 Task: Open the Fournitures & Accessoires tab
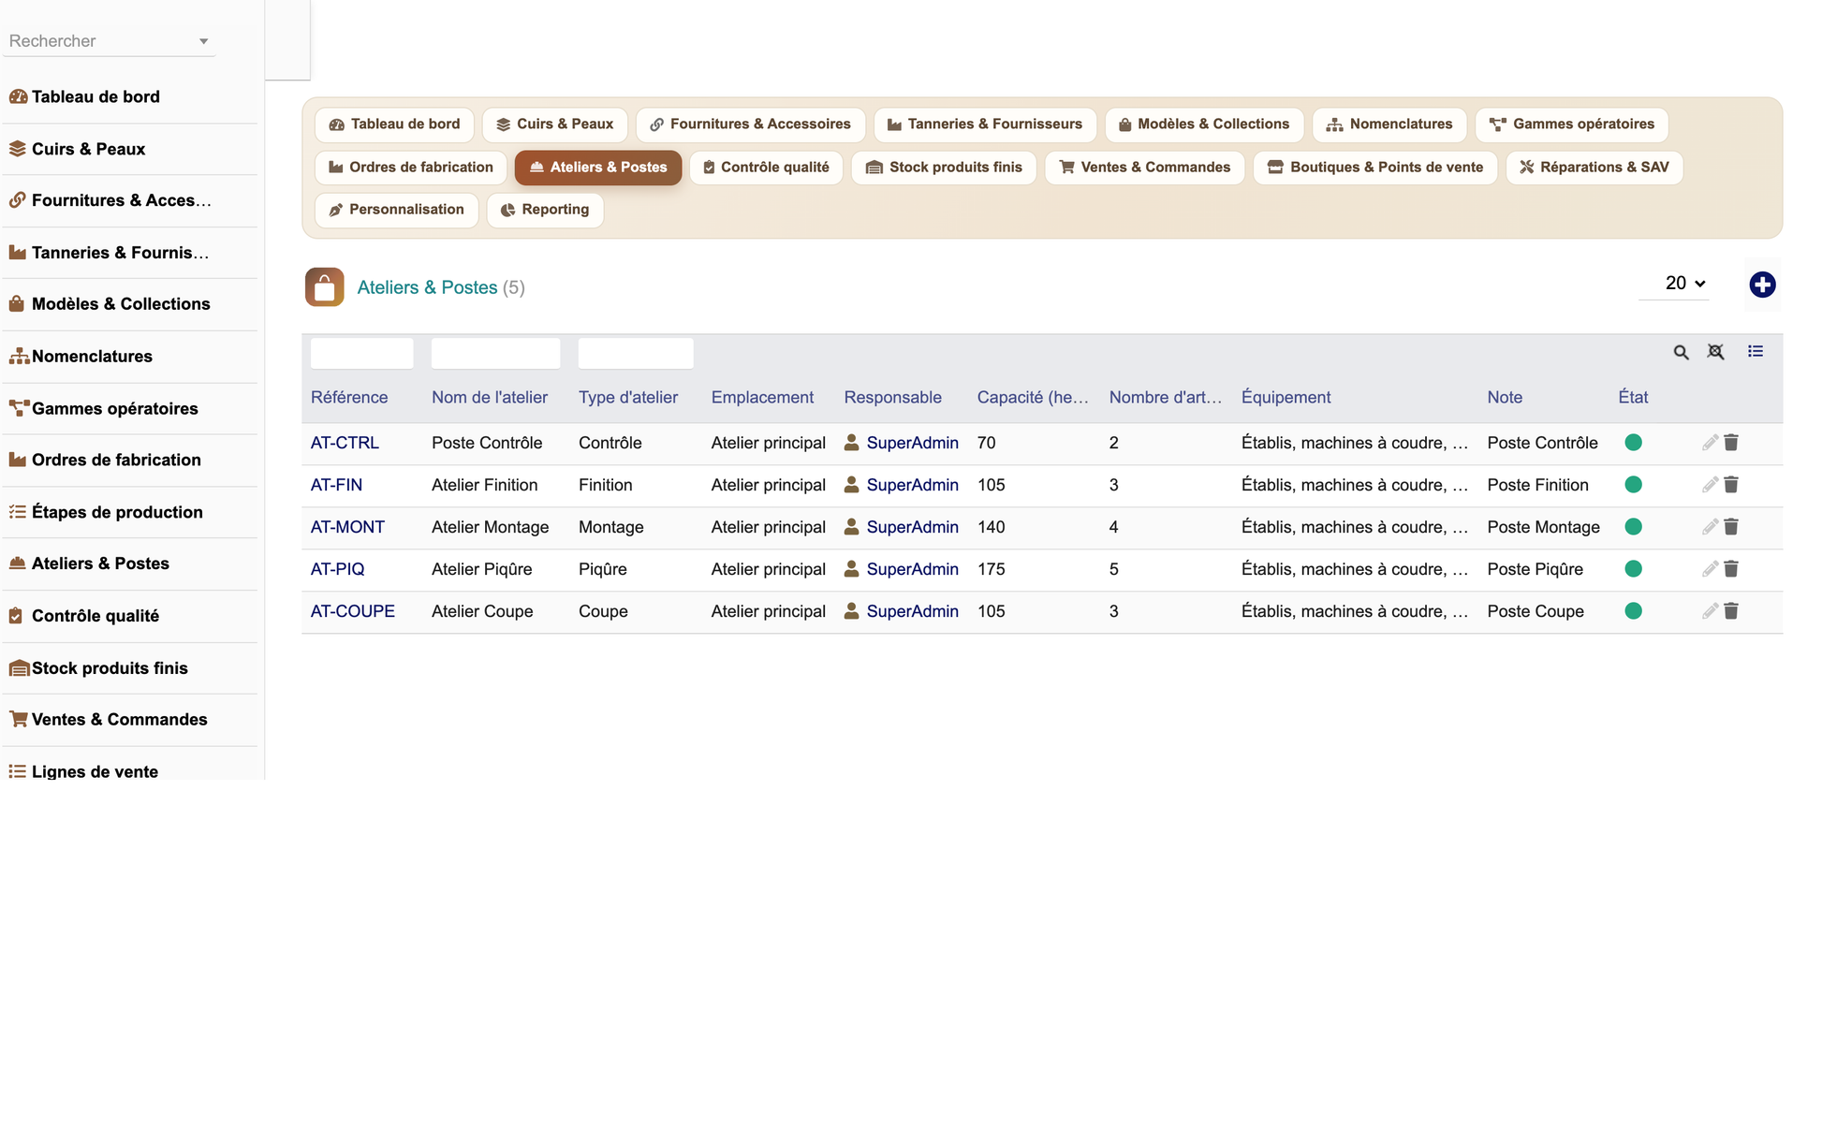click(x=750, y=124)
